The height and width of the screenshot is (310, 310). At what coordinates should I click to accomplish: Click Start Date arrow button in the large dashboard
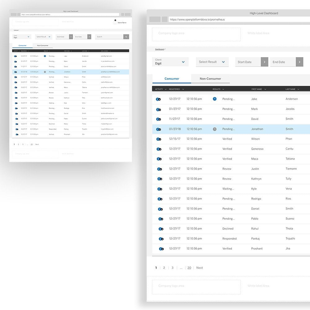(264, 62)
